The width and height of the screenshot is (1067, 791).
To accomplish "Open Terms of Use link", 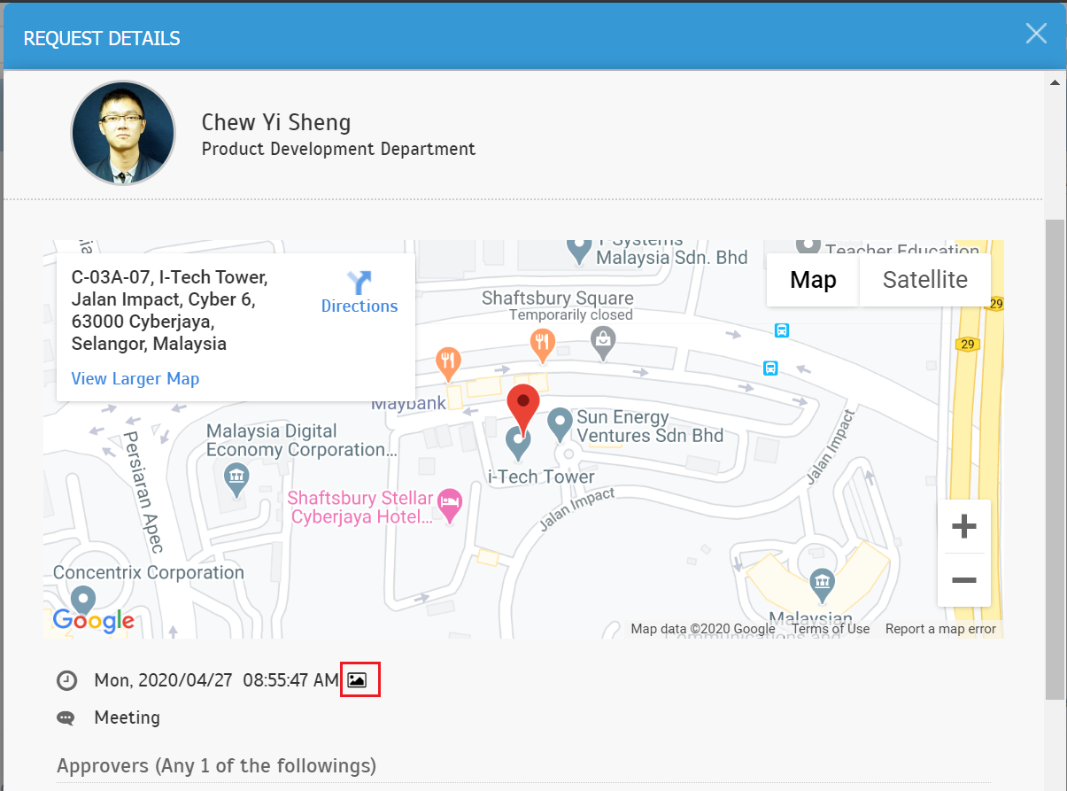I will pos(831,629).
